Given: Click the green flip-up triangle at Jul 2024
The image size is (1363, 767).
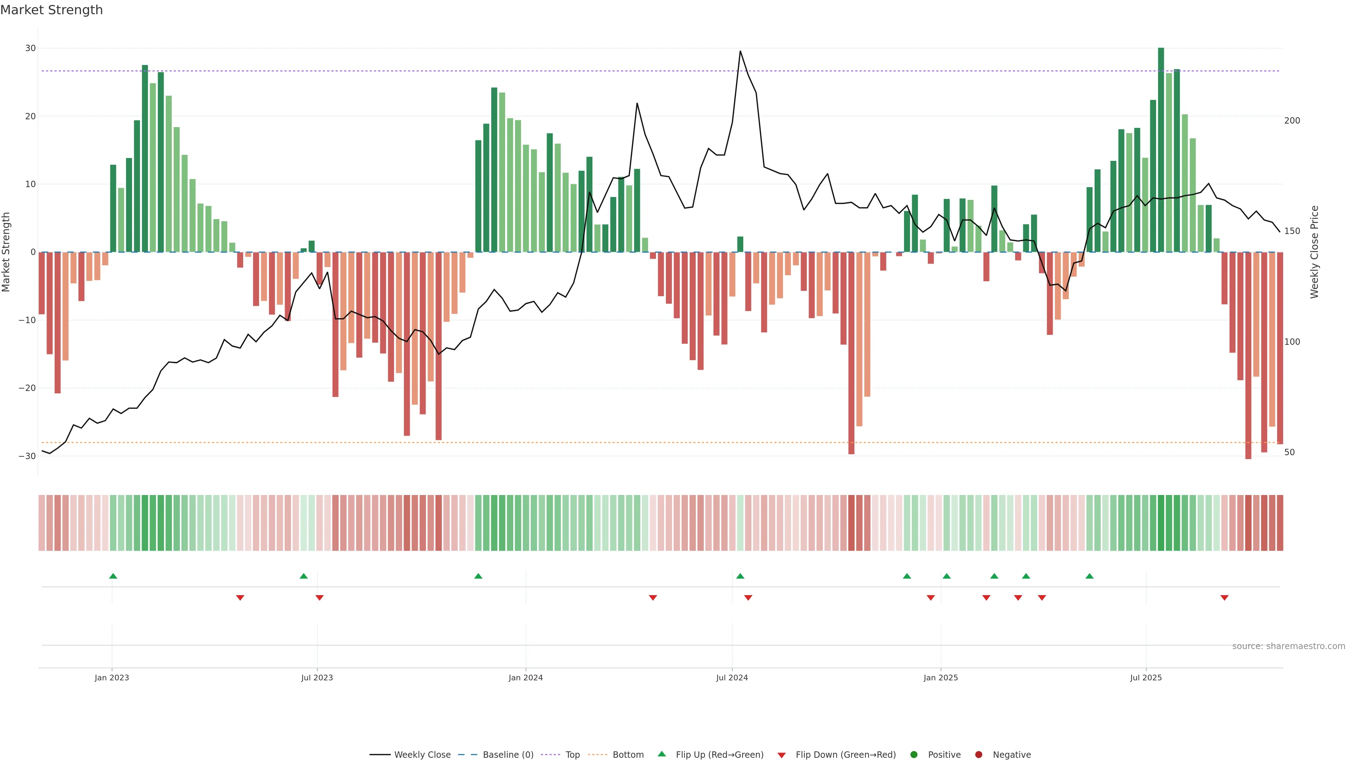Looking at the screenshot, I should 740,576.
